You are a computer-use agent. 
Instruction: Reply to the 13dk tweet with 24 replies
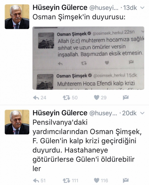click(36, 98)
